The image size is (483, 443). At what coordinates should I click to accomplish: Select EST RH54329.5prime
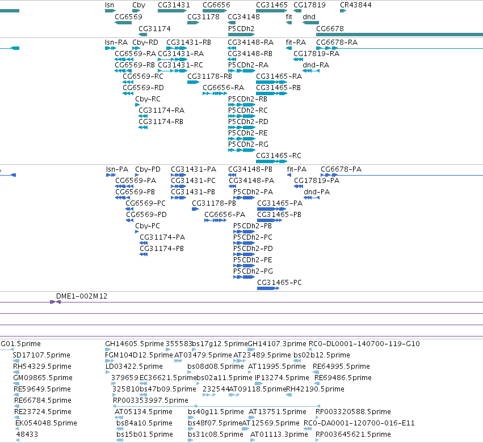tap(42, 367)
